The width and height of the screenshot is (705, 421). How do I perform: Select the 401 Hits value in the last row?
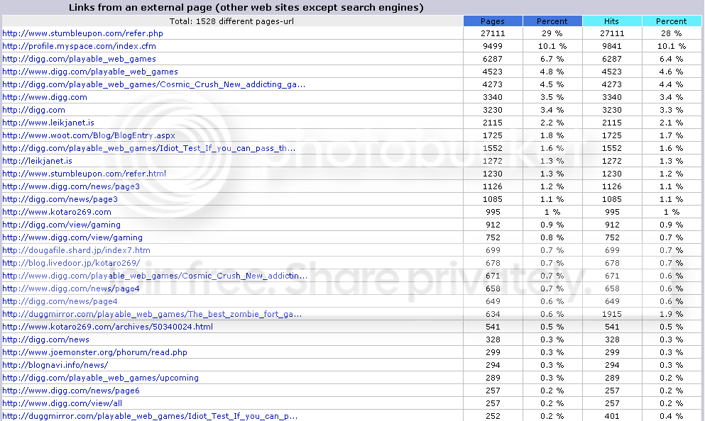612,416
